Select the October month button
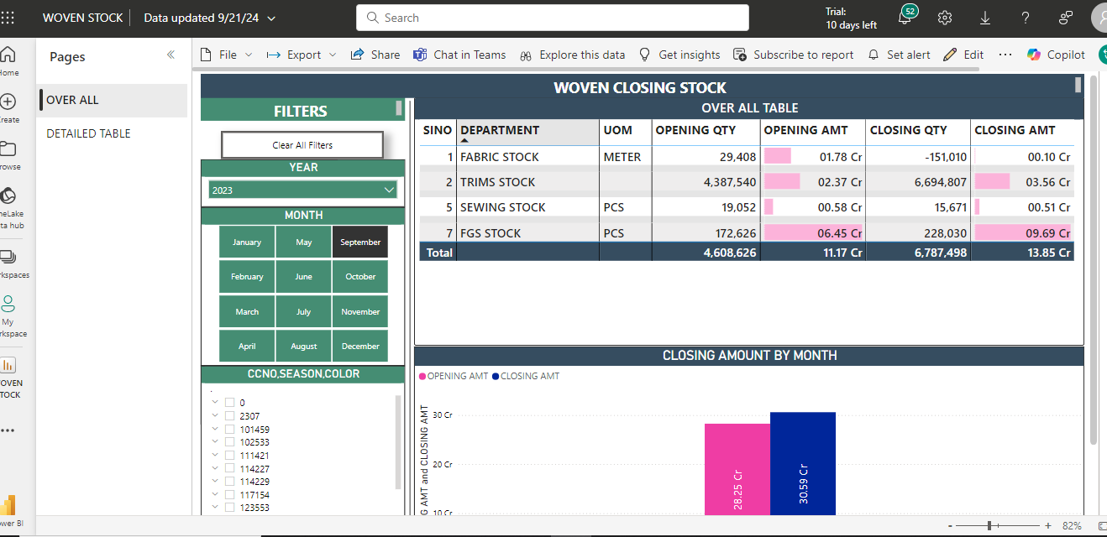This screenshot has height=537, width=1107. pos(360,277)
